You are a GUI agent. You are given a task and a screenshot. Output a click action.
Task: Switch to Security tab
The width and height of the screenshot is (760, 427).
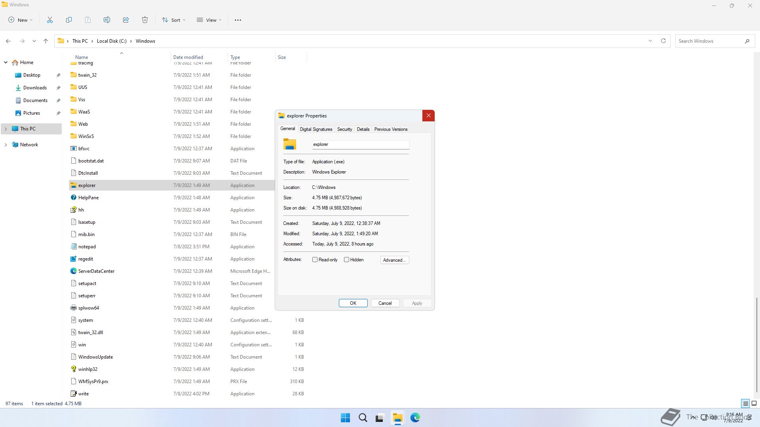(x=344, y=129)
